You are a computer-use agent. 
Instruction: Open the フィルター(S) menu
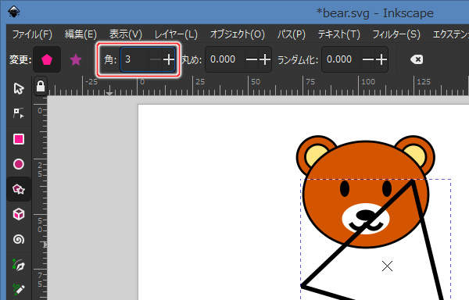point(396,34)
